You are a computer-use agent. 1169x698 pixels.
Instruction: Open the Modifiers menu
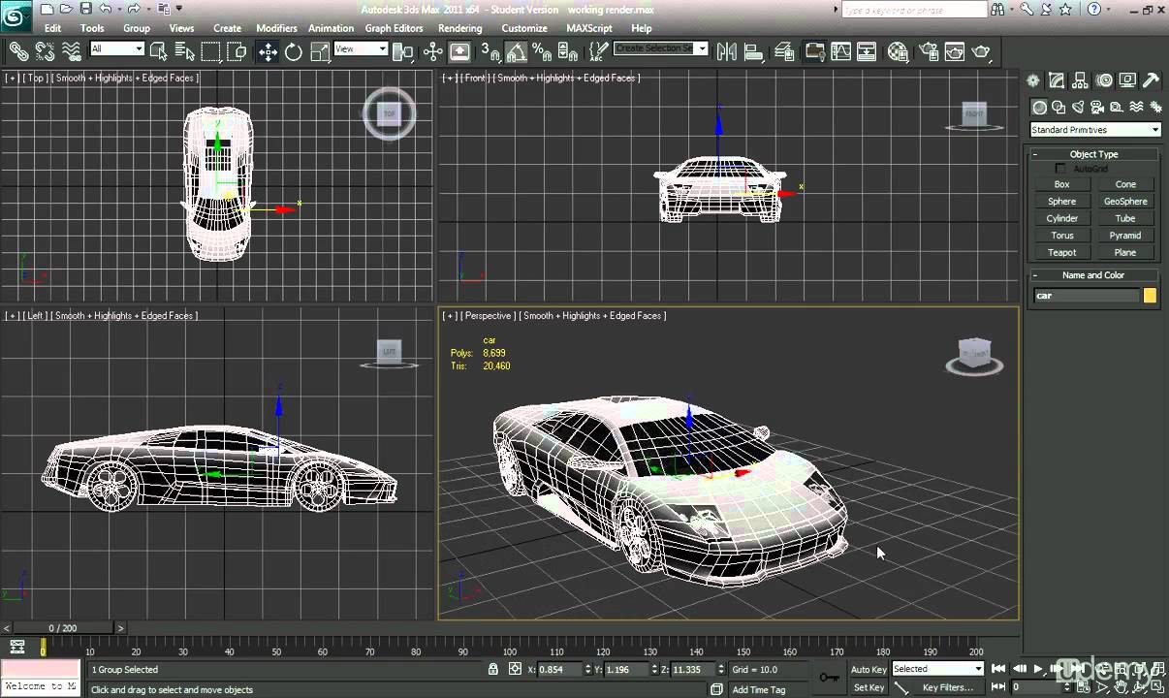point(276,28)
